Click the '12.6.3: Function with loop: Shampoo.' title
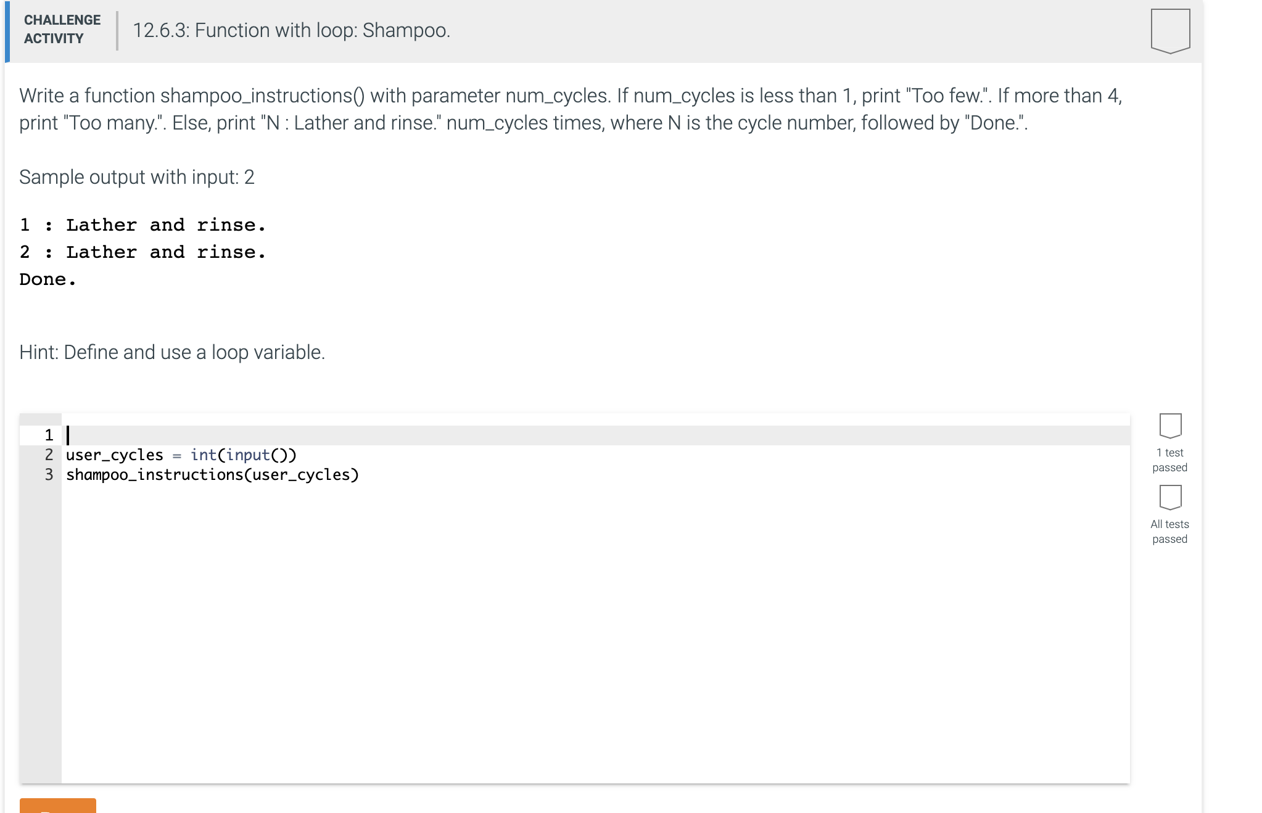The height and width of the screenshot is (813, 1262). [292, 30]
